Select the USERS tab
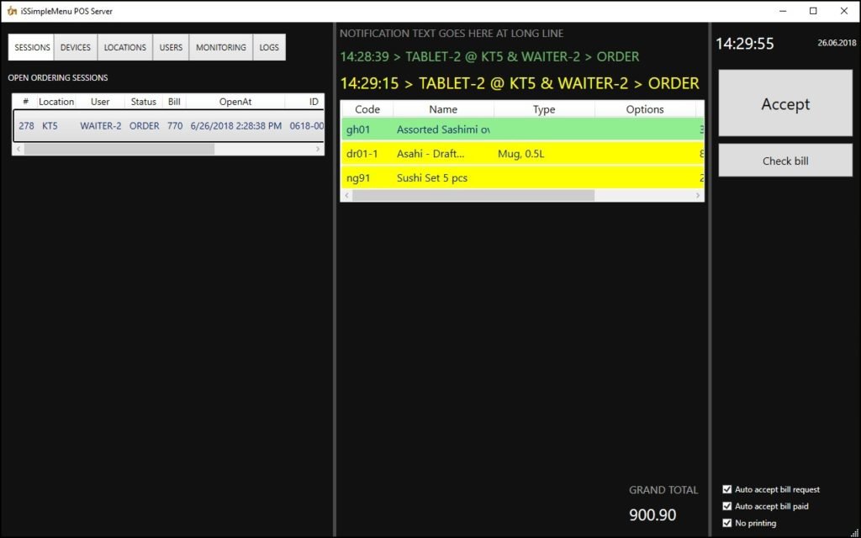 (x=171, y=48)
